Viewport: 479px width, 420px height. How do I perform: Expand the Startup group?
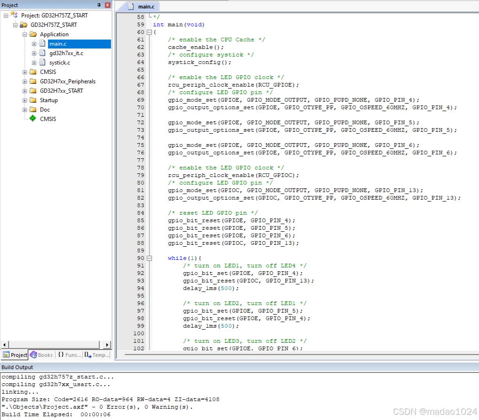coord(25,100)
